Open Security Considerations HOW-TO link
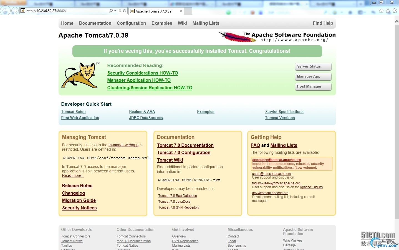Screen dimensions: 399x250 (143, 73)
